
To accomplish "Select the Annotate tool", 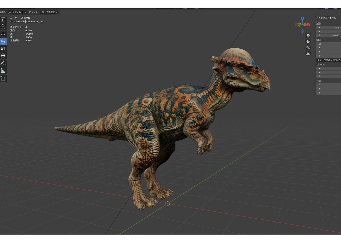I will pyautogui.click(x=3, y=63).
